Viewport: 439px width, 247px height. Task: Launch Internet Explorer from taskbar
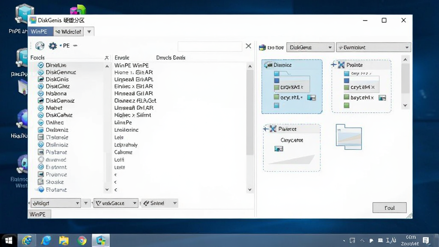point(27,240)
